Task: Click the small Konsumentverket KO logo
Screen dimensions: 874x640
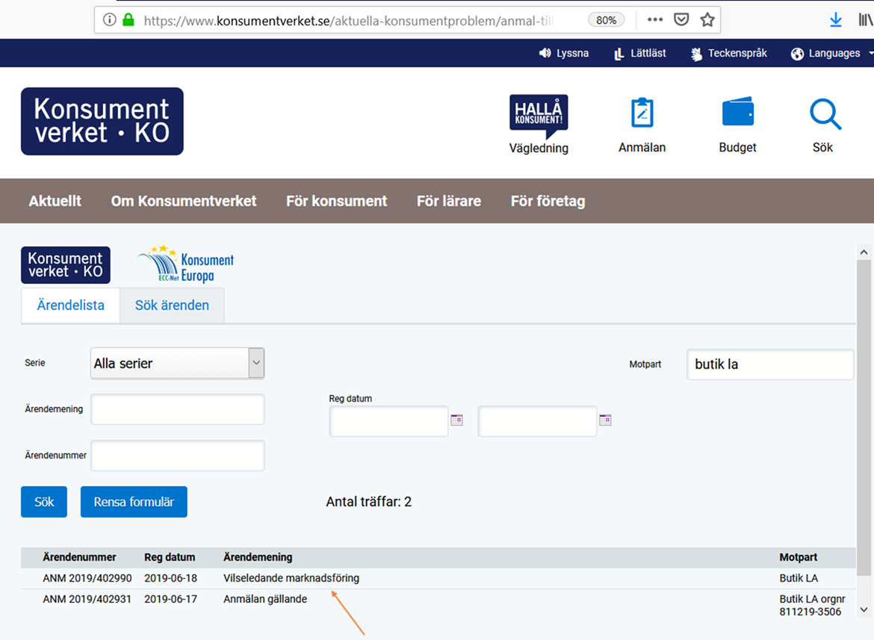Action: pyautogui.click(x=66, y=264)
